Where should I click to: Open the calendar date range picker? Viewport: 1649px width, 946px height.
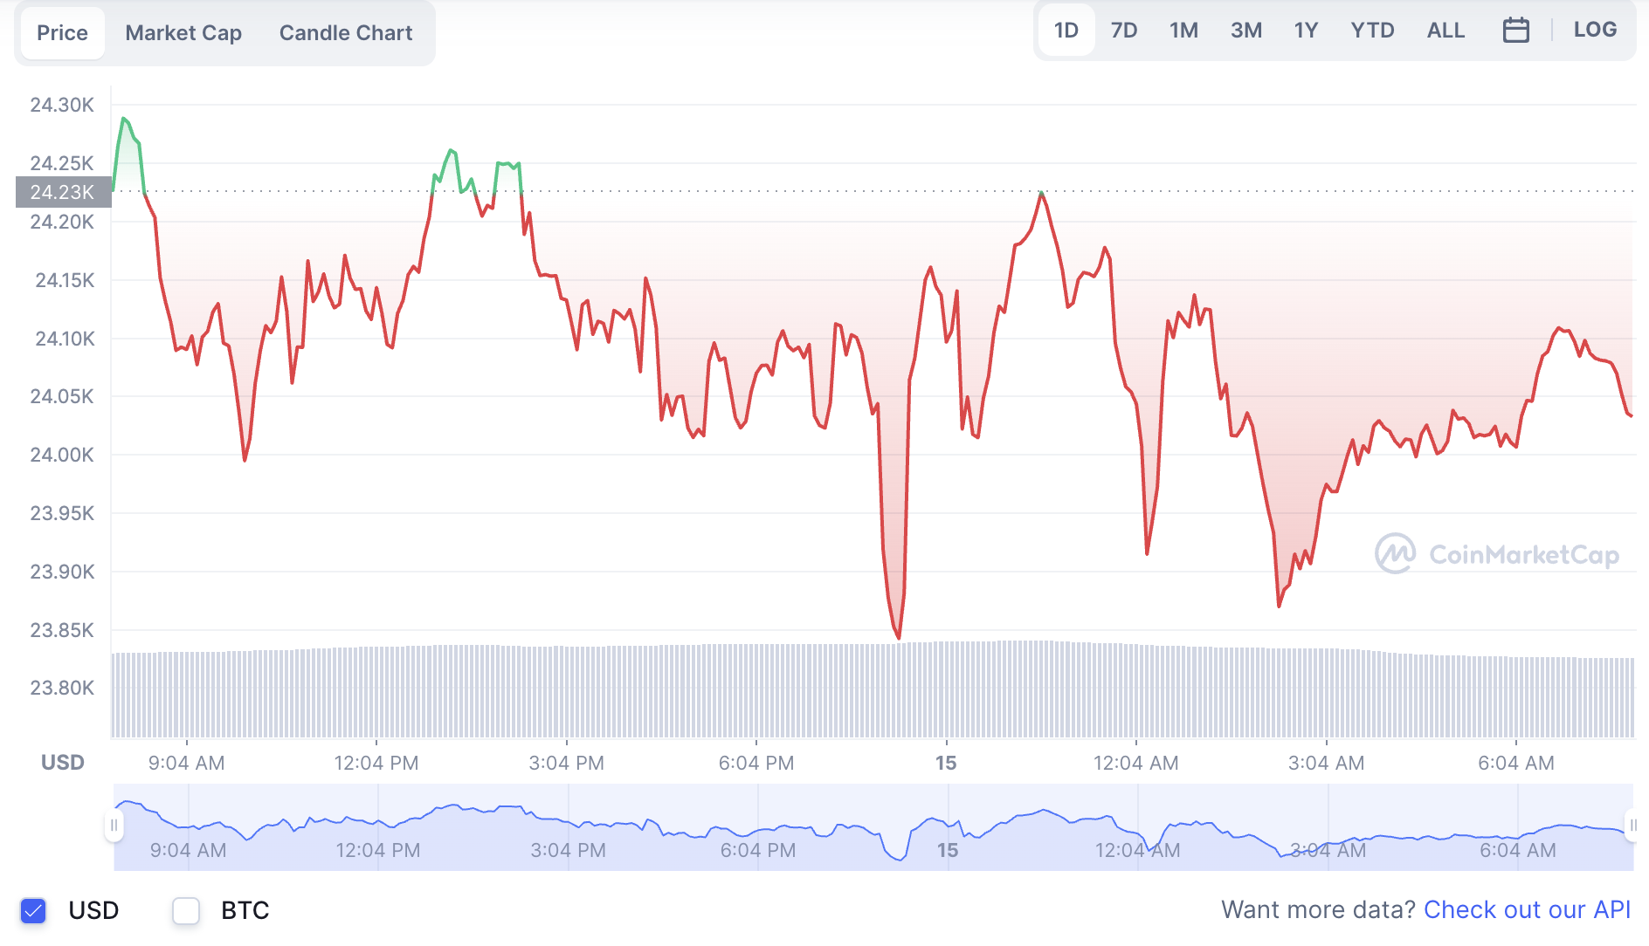pos(1515,31)
